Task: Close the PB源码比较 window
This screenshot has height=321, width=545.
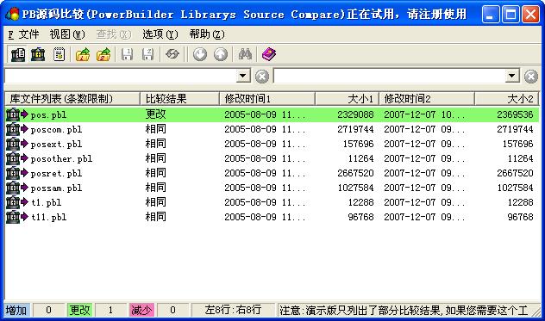Action: pos(530,15)
